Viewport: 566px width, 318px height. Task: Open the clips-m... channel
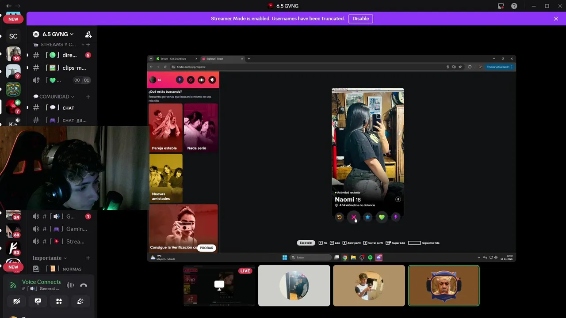[62, 68]
